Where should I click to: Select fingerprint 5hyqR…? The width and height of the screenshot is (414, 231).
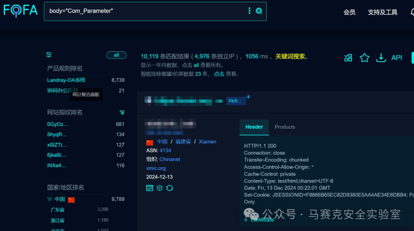57,134
